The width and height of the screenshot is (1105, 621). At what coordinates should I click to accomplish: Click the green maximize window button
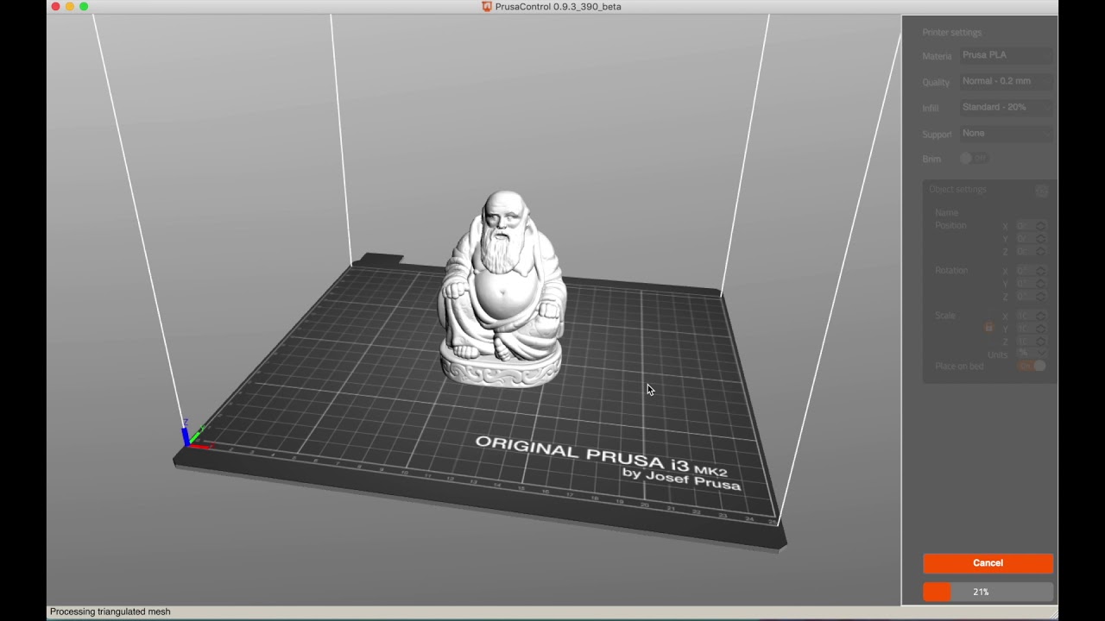tap(84, 7)
